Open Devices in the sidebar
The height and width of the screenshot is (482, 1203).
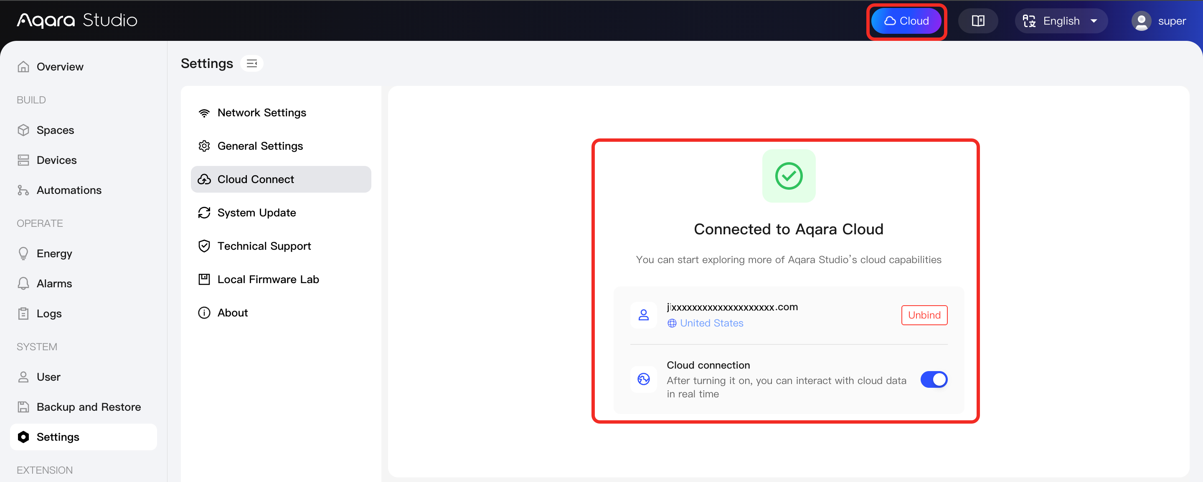83,160
